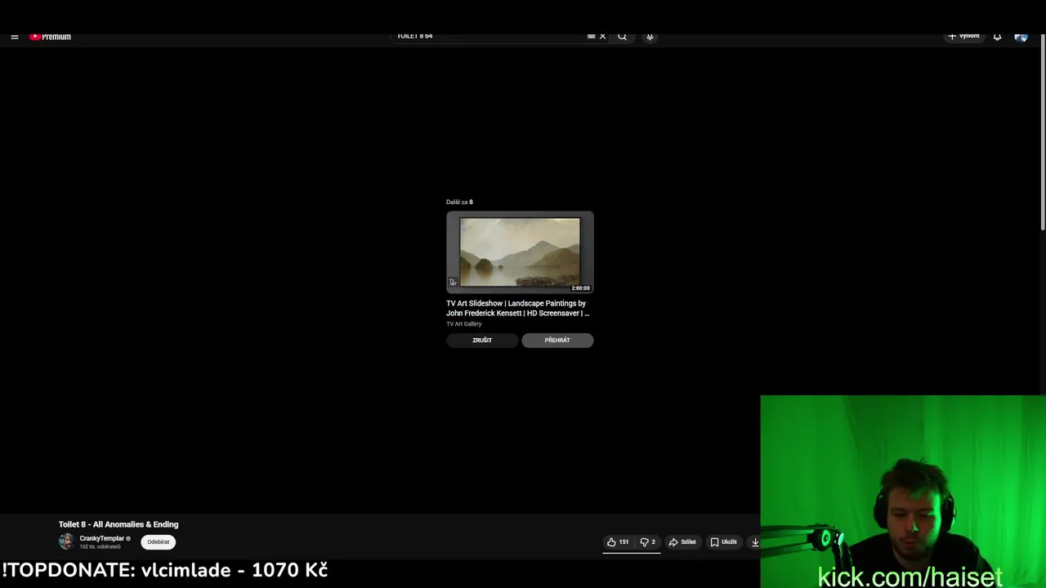The height and width of the screenshot is (588, 1046).
Task: Open the CrankyTemplar channel name link
Action: pyautogui.click(x=102, y=538)
